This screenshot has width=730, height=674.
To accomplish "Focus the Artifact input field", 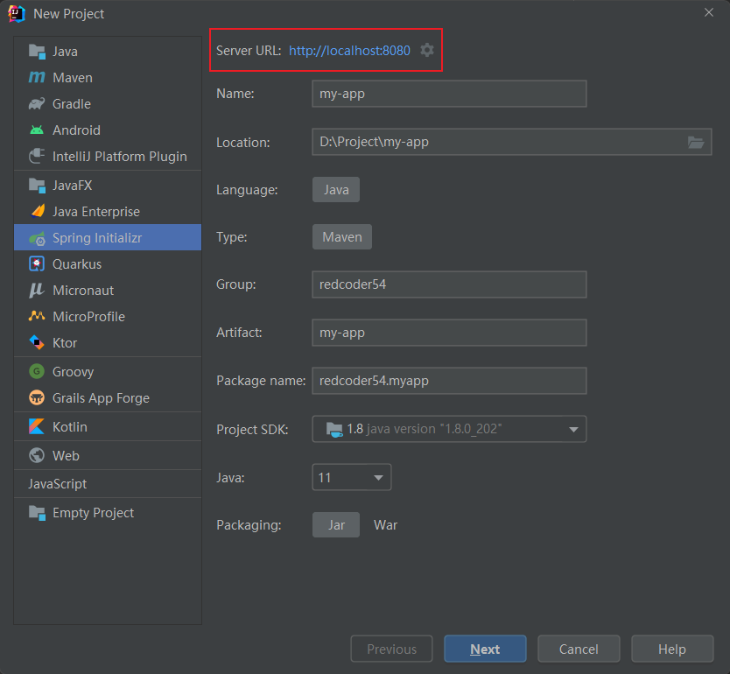I will point(449,333).
